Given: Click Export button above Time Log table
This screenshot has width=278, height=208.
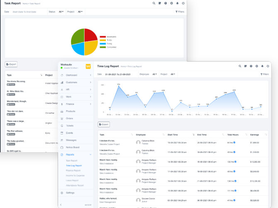Looking at the screenshot, I should 104,124.
